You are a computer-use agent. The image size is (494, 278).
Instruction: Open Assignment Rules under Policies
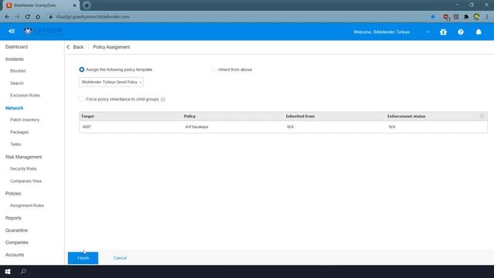(x=27, y=205)
